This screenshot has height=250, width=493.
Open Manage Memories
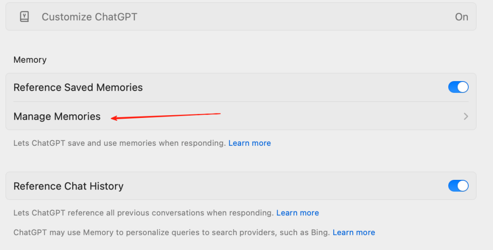click(x=57, y=117)
